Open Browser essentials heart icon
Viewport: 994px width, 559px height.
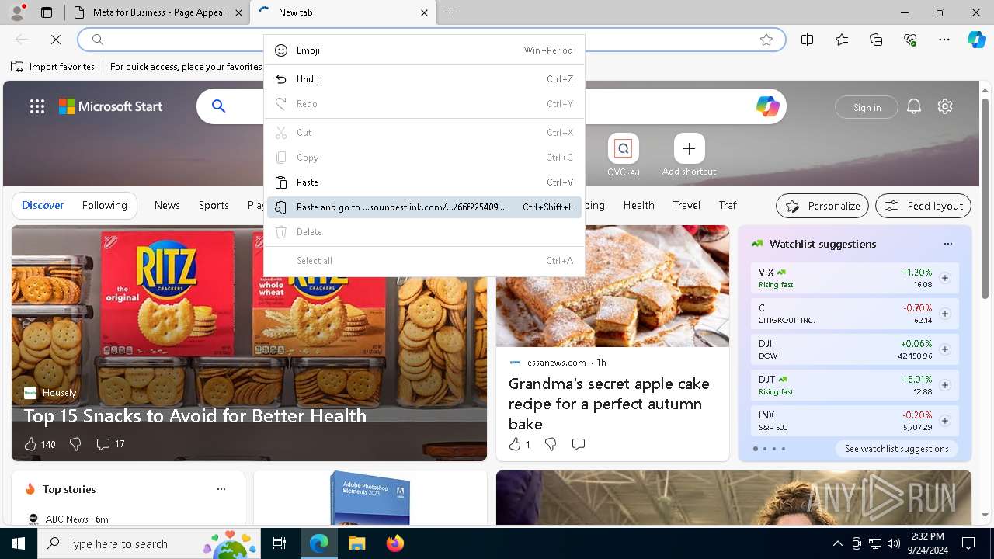click(910, 40)
